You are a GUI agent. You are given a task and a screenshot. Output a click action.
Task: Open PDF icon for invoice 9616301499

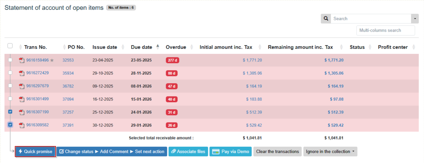tap(22, 99)
